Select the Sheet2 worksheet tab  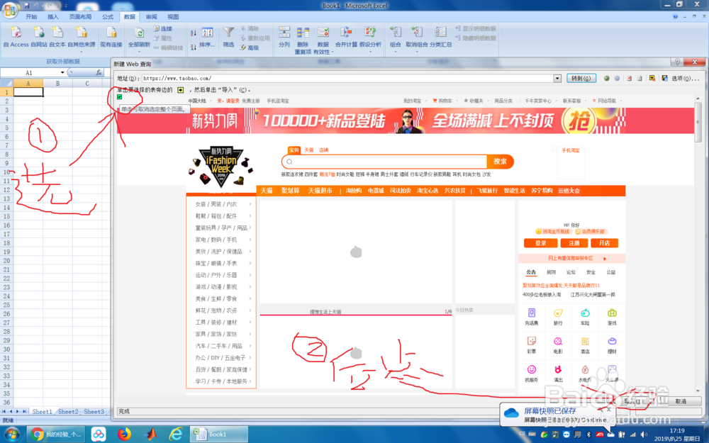pos(68,411)
